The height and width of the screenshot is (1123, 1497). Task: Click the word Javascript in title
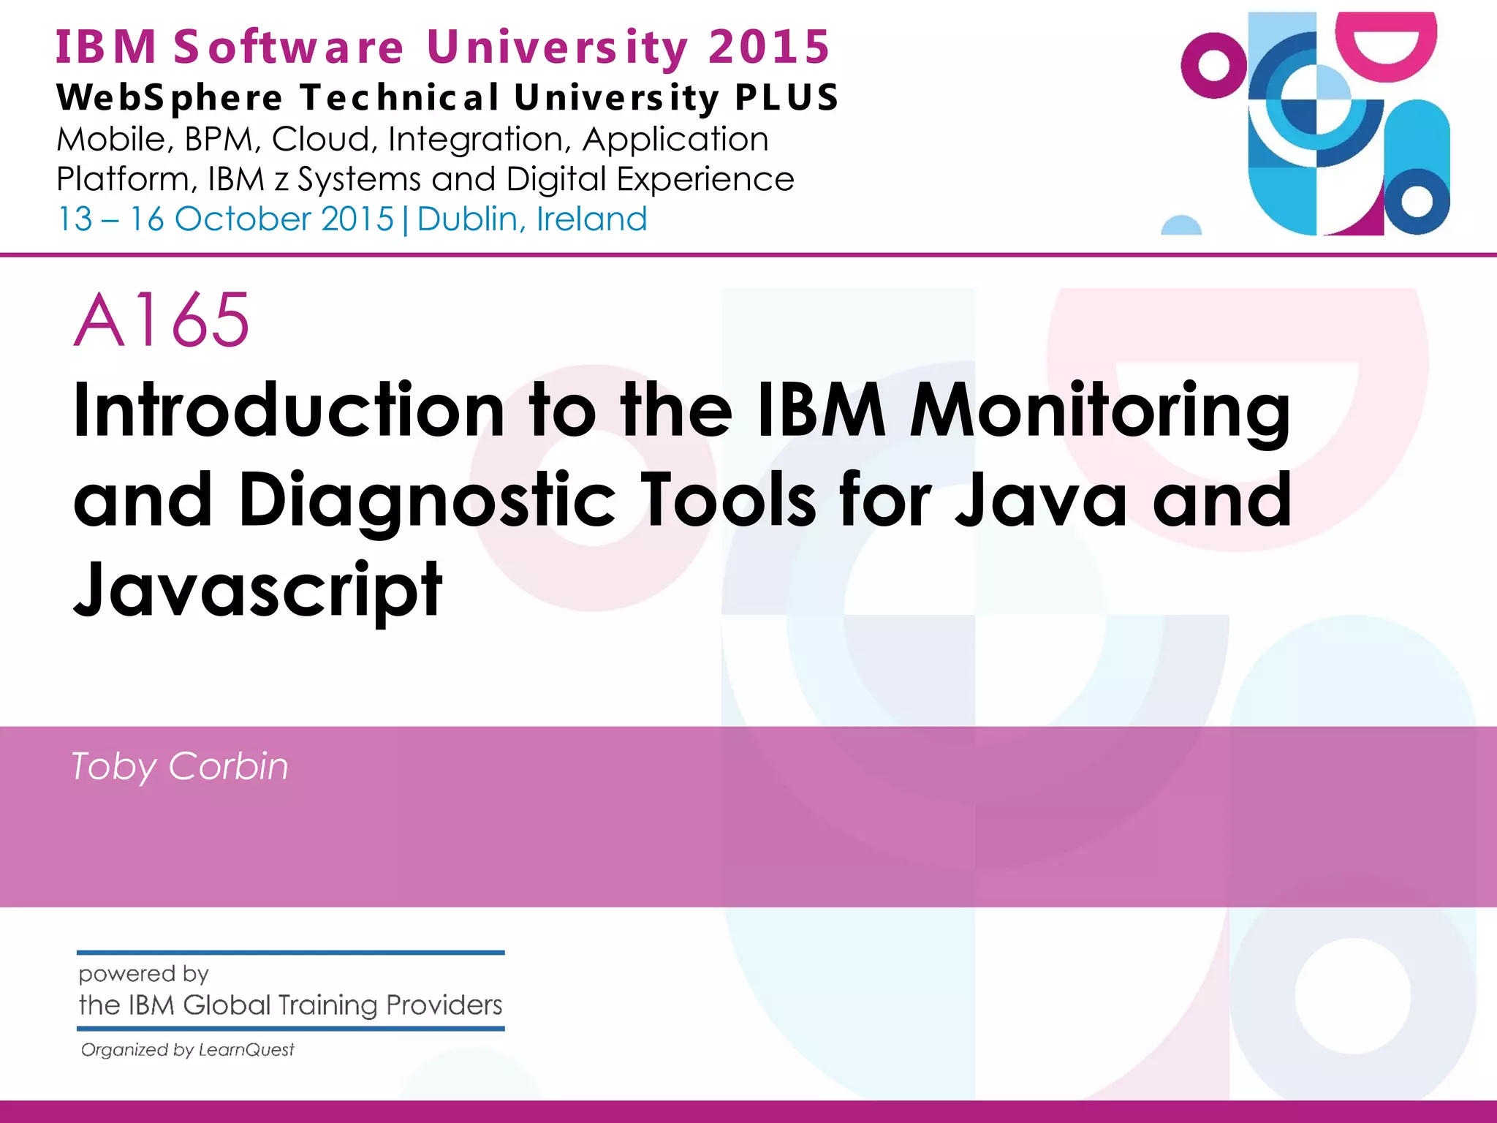tap(257, 589)
